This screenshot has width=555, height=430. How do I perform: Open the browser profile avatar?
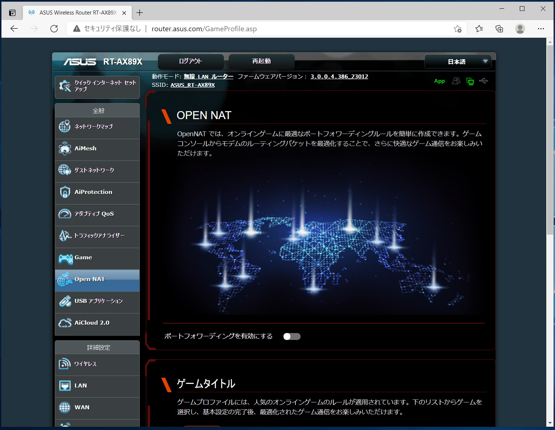click(520, 29)
